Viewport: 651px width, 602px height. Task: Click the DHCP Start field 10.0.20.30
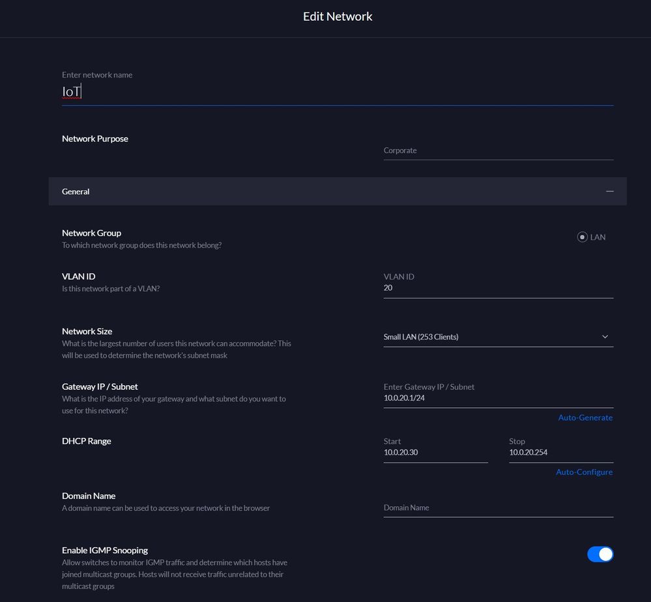tap(435, 452)
